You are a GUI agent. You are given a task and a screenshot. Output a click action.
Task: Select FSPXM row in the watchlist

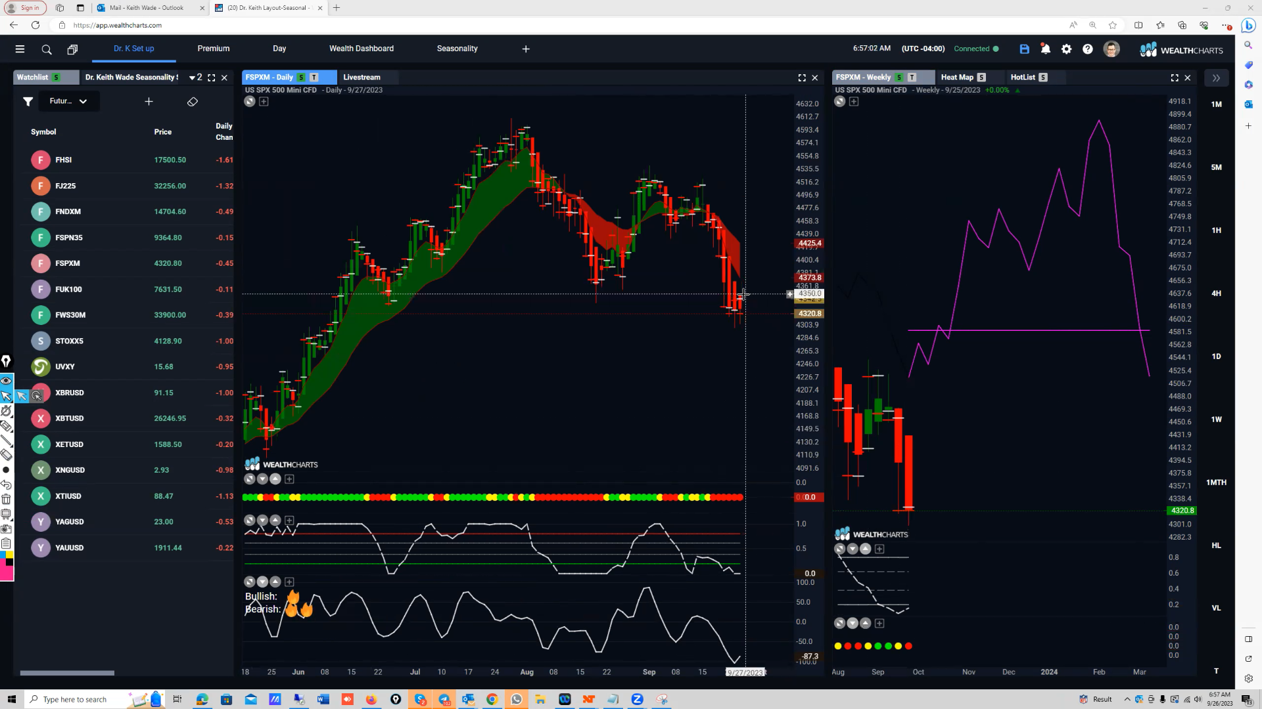(125, 263)
